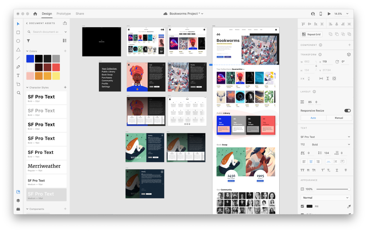Select the Ellipse tool
Screen dimensions: 367x232
18,41
